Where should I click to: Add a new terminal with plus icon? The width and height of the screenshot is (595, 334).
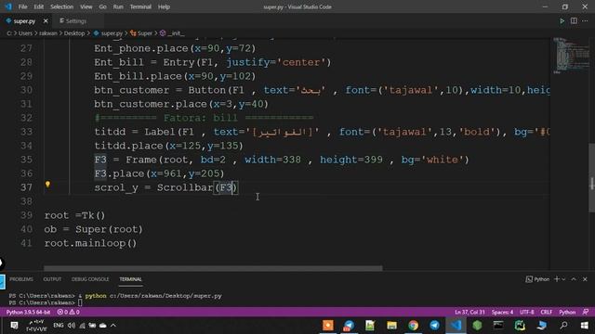557,279
